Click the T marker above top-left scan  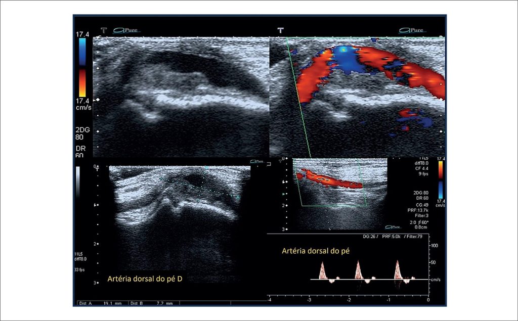104,30
